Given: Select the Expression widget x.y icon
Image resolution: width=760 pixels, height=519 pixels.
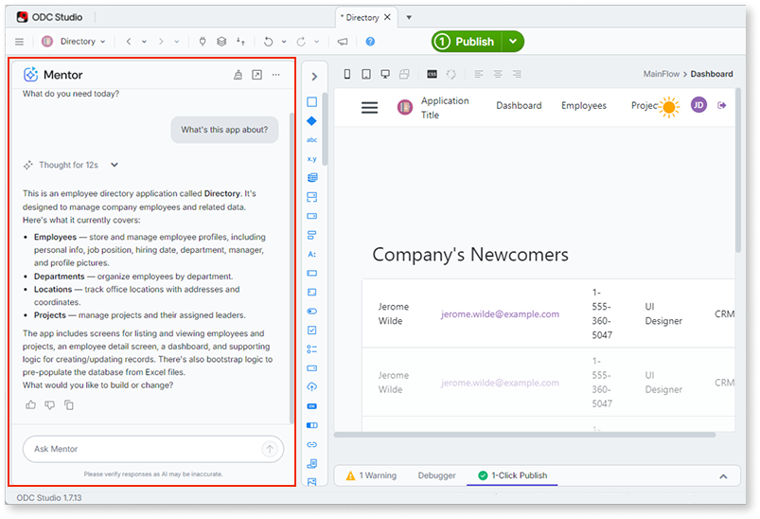Looking at the screenshot, I should click(x=311, y=158).
